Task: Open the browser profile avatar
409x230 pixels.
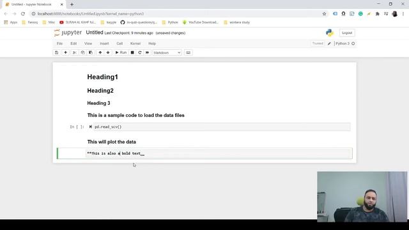Action: (x=395, y=14)
